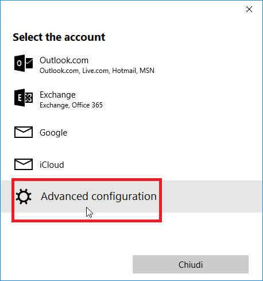The width and height of the screenshot is (263, 281).
Task: Click the 'Outlook.com, Live.com, Hotmail, MSN' subtitle
Action: (x=97, y=71)
